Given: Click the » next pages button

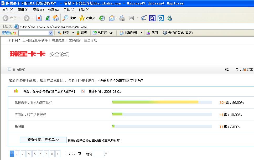Looking at the screenshot, I should pos(58,154).
